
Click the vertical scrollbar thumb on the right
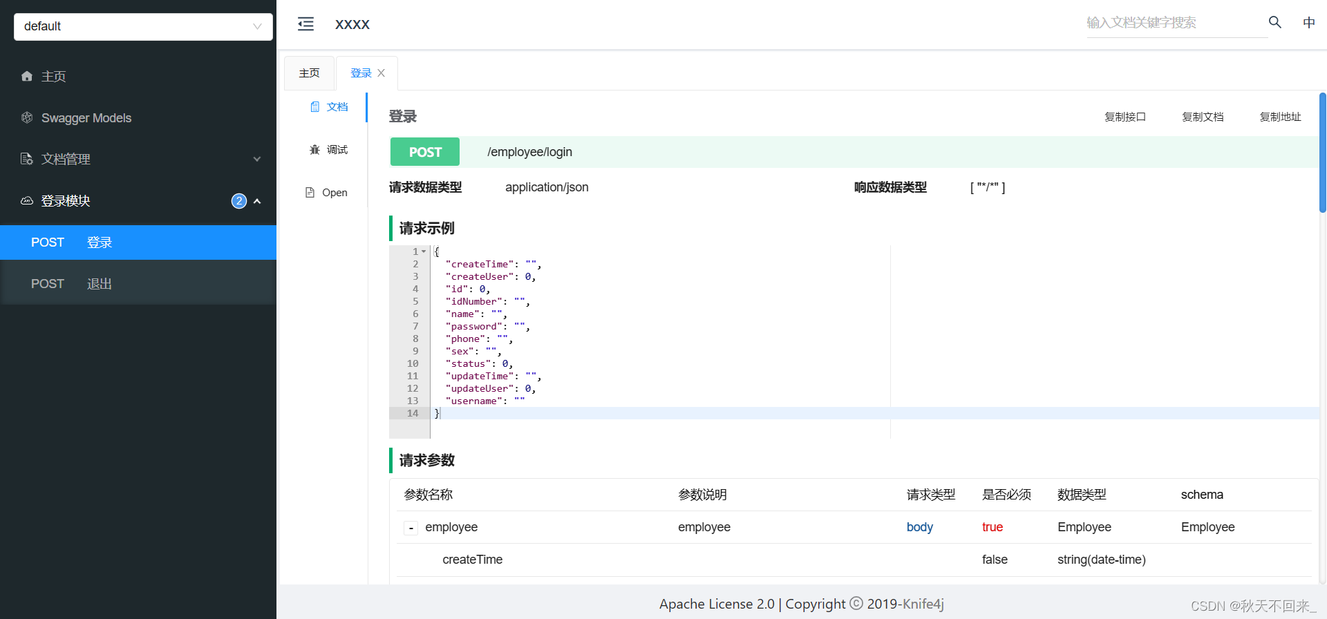click(1322, 152)
